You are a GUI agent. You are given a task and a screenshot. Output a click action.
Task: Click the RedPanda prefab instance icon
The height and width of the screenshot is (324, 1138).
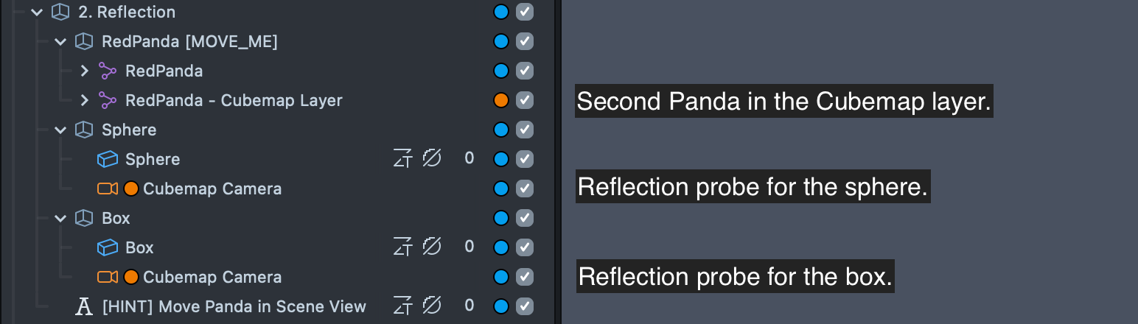point(108,71)
